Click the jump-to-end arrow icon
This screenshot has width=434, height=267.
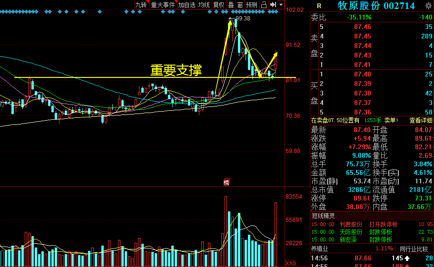click(x=273, y=5)
